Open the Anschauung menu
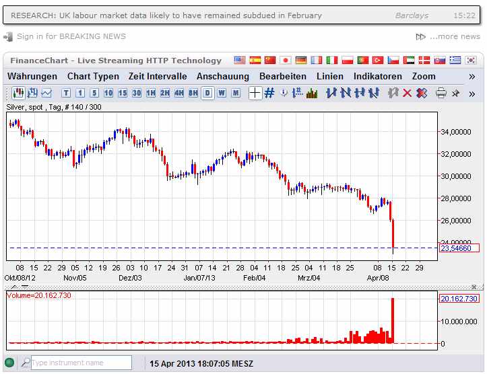Image resolution: width=487 pixels, height=374 pixels. tap(223, 76)
